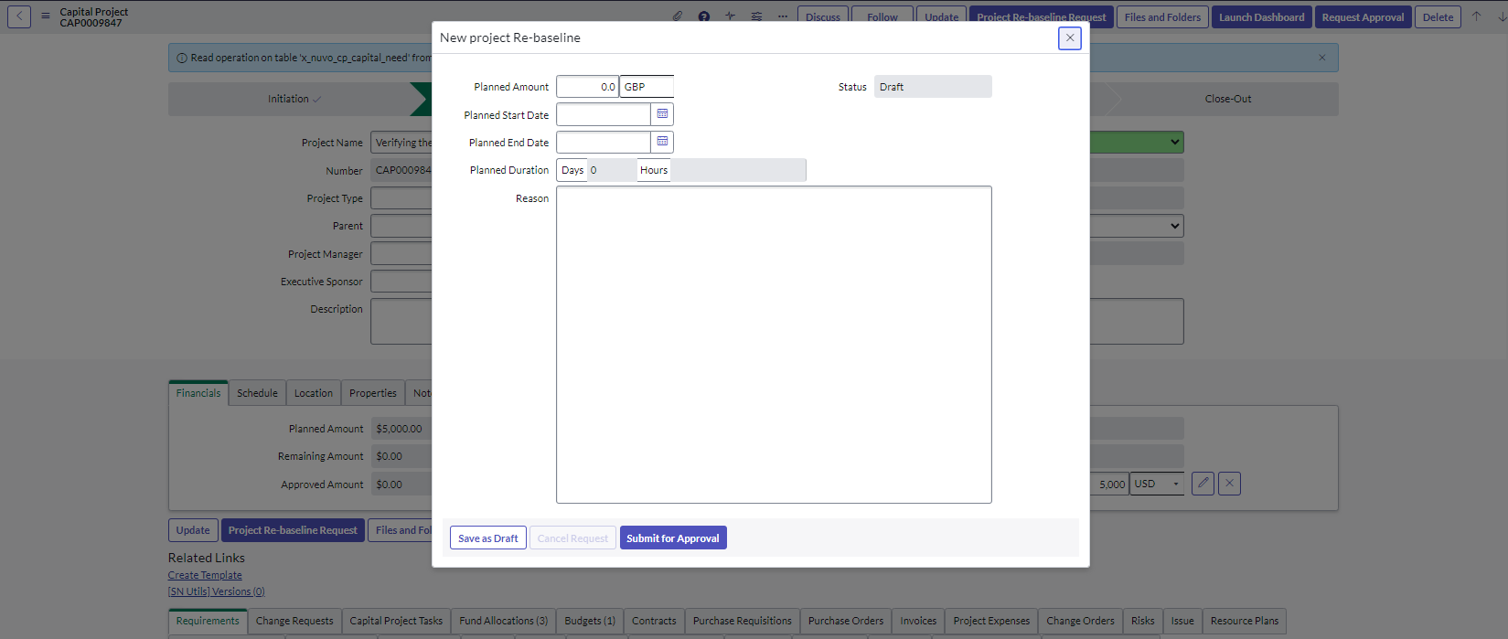Screen dimensions: 1508x639
Task: Switch to the Schedule tab
Action: click(257, 393)
